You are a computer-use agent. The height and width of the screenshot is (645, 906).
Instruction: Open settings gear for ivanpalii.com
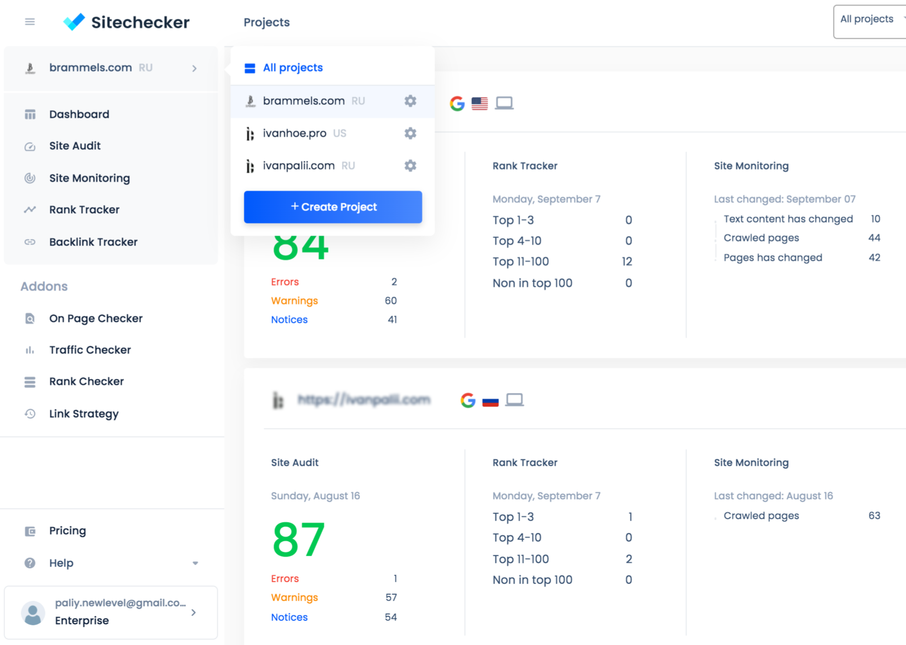(410, 166)
